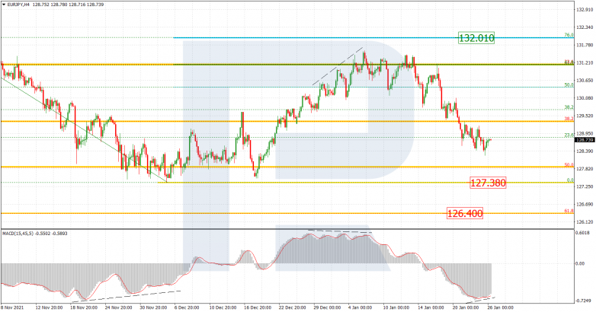Click the 127.250 value on price axis
Image resolution: width=596 pixels, height=312 pixels.
[x=585, y=186]
